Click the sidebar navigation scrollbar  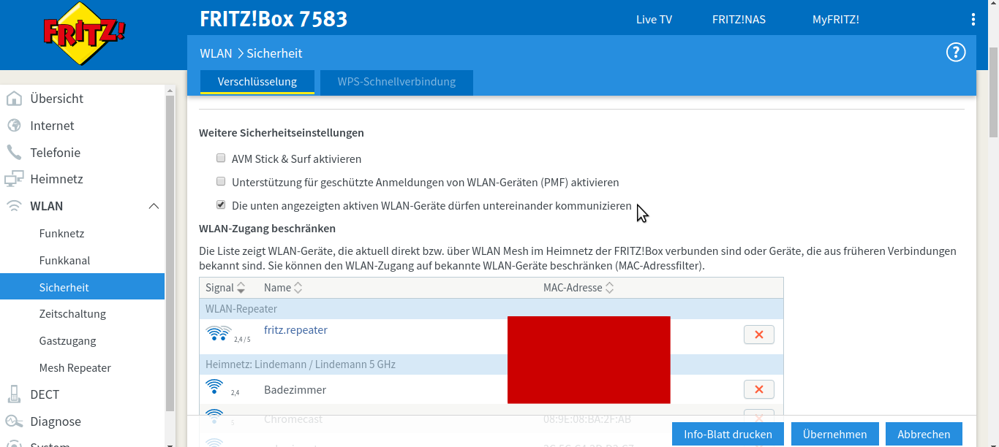coord(170,252)
